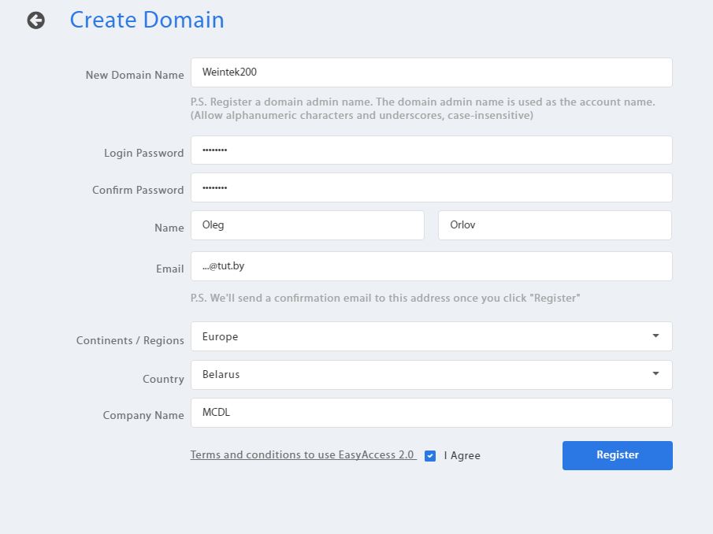Screen dimensions: 713x534
Task: Open the Country dropdown showing Belarus
Action: pyautogui.click(x=418, y=374)
